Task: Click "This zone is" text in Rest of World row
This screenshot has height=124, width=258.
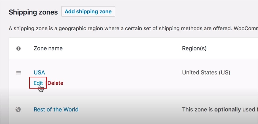Action: 197,110
